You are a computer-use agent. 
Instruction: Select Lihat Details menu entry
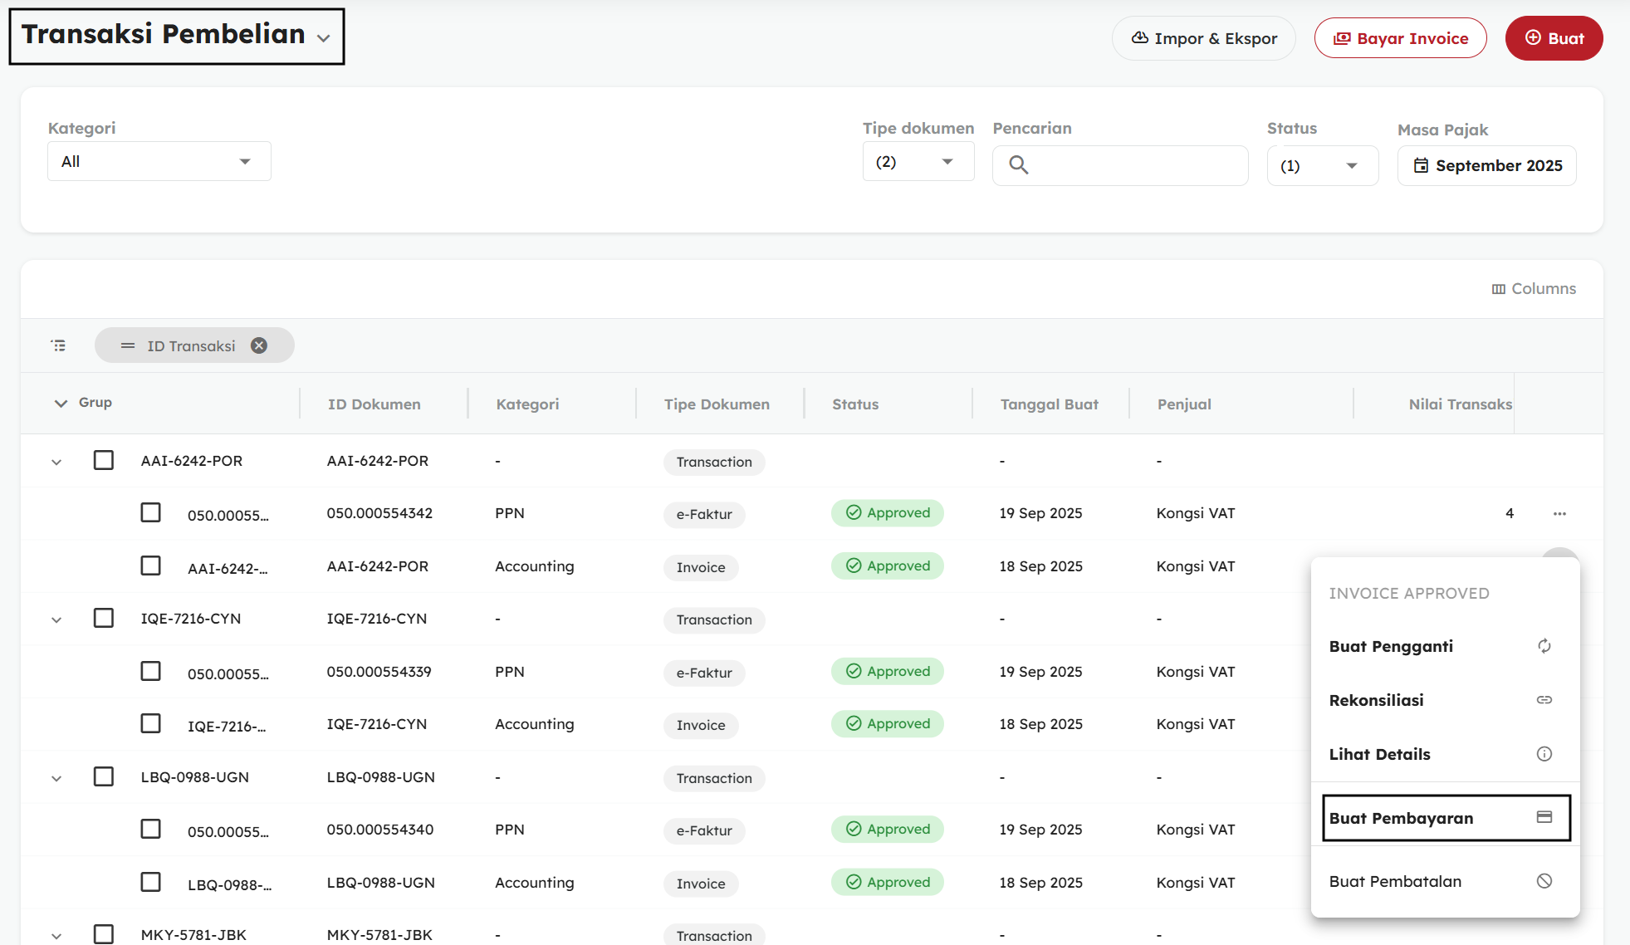pos(1380,754)
